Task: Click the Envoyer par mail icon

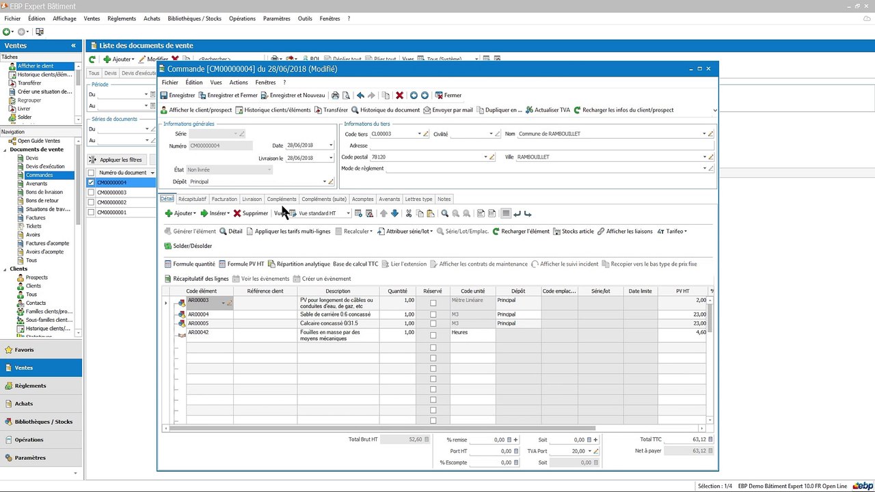Action: [427, 110]
